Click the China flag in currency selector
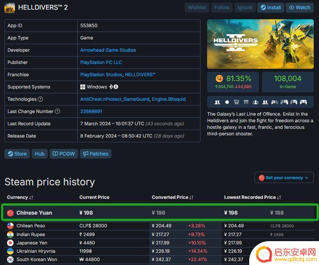319x265 pixels. [262, 178]
